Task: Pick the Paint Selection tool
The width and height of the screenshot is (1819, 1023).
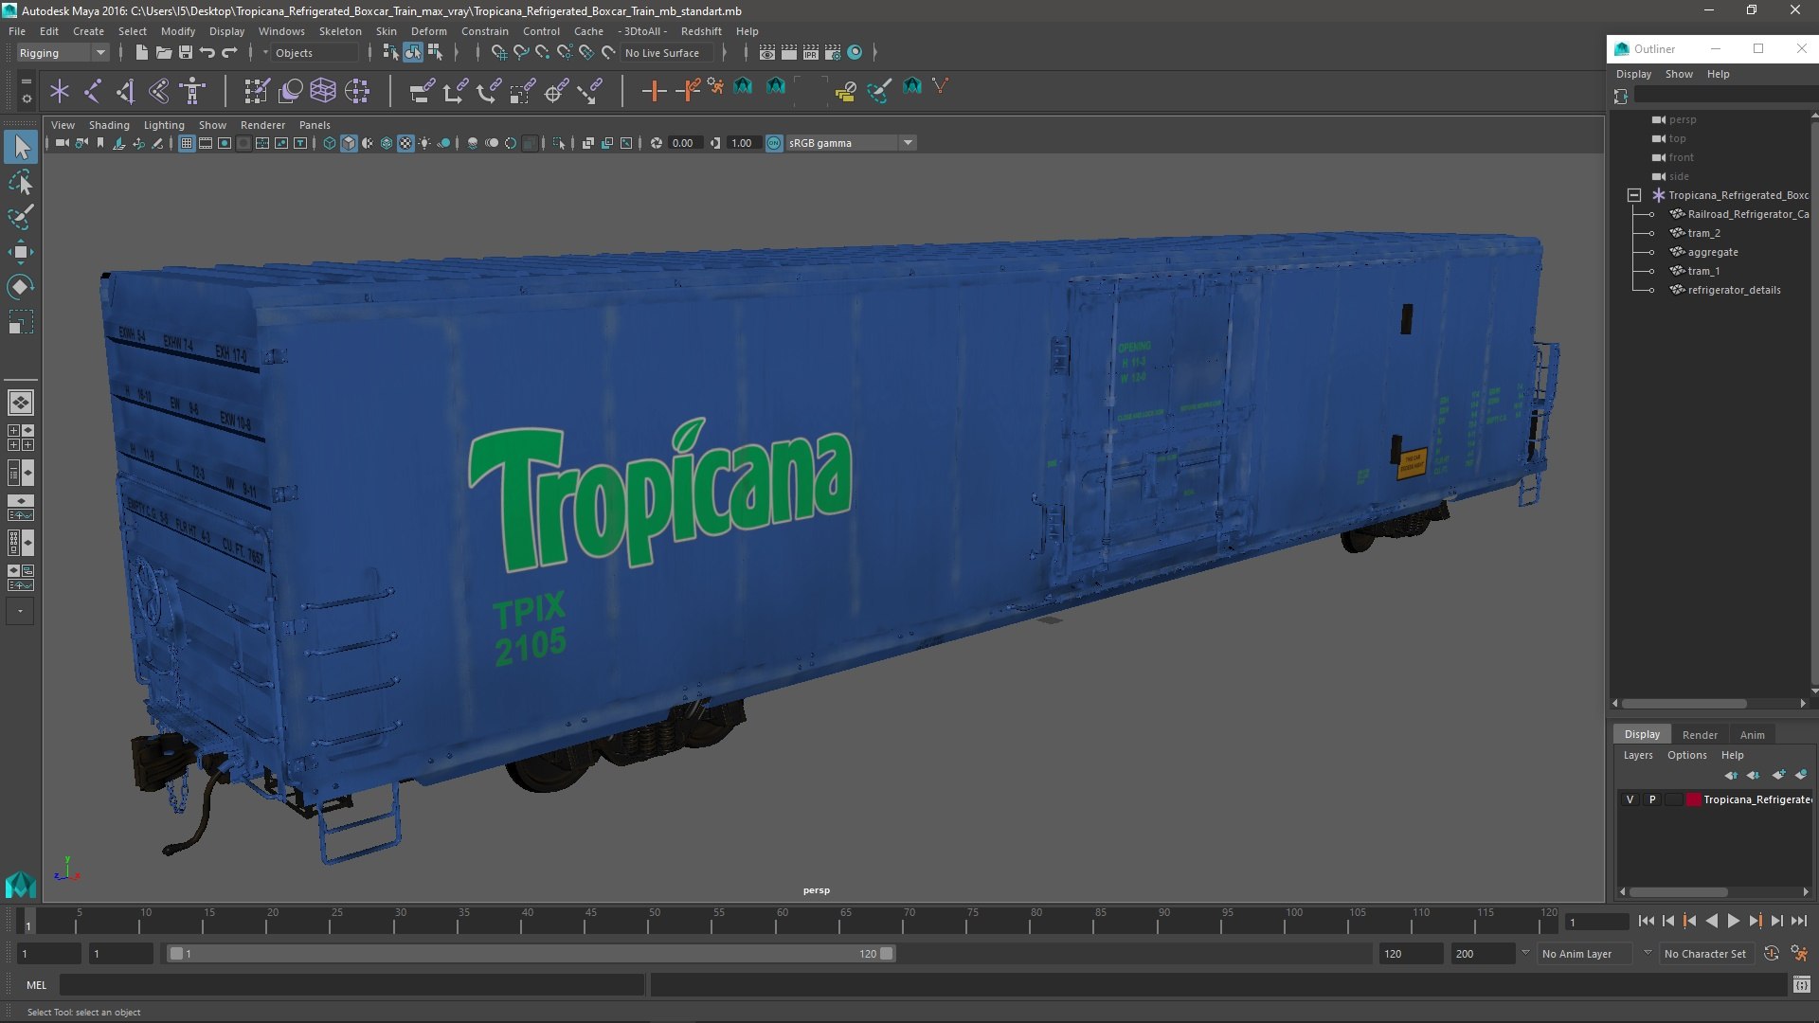Action: click(x=21, y=217)
